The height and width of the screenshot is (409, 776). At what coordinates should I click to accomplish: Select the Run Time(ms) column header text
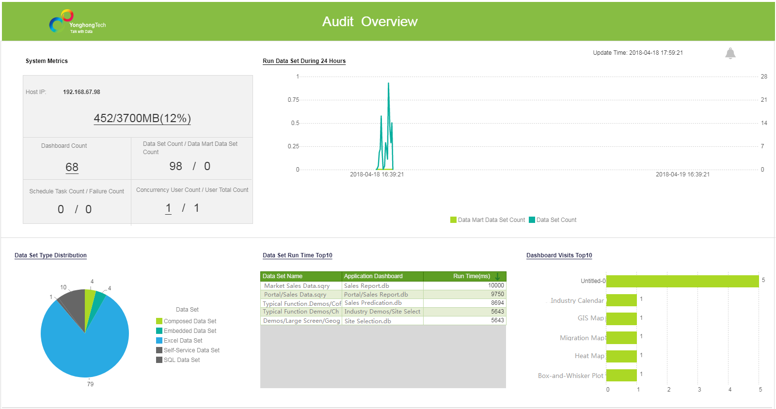pos(471,276)
